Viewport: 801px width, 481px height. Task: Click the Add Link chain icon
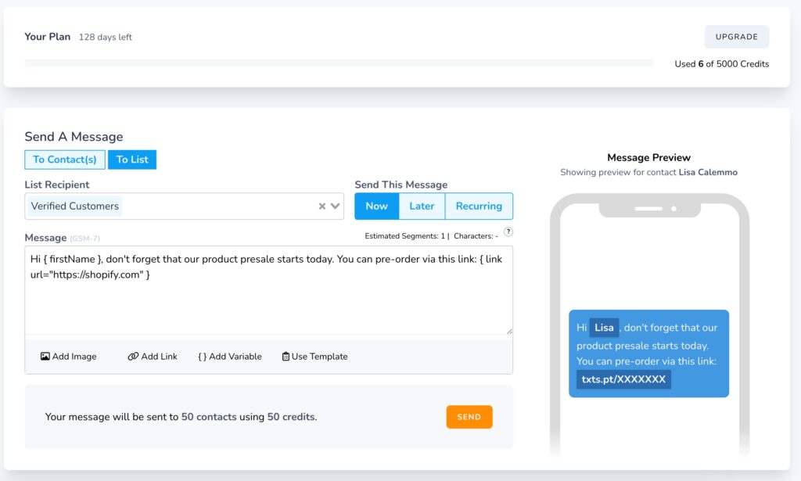point(133,356)
